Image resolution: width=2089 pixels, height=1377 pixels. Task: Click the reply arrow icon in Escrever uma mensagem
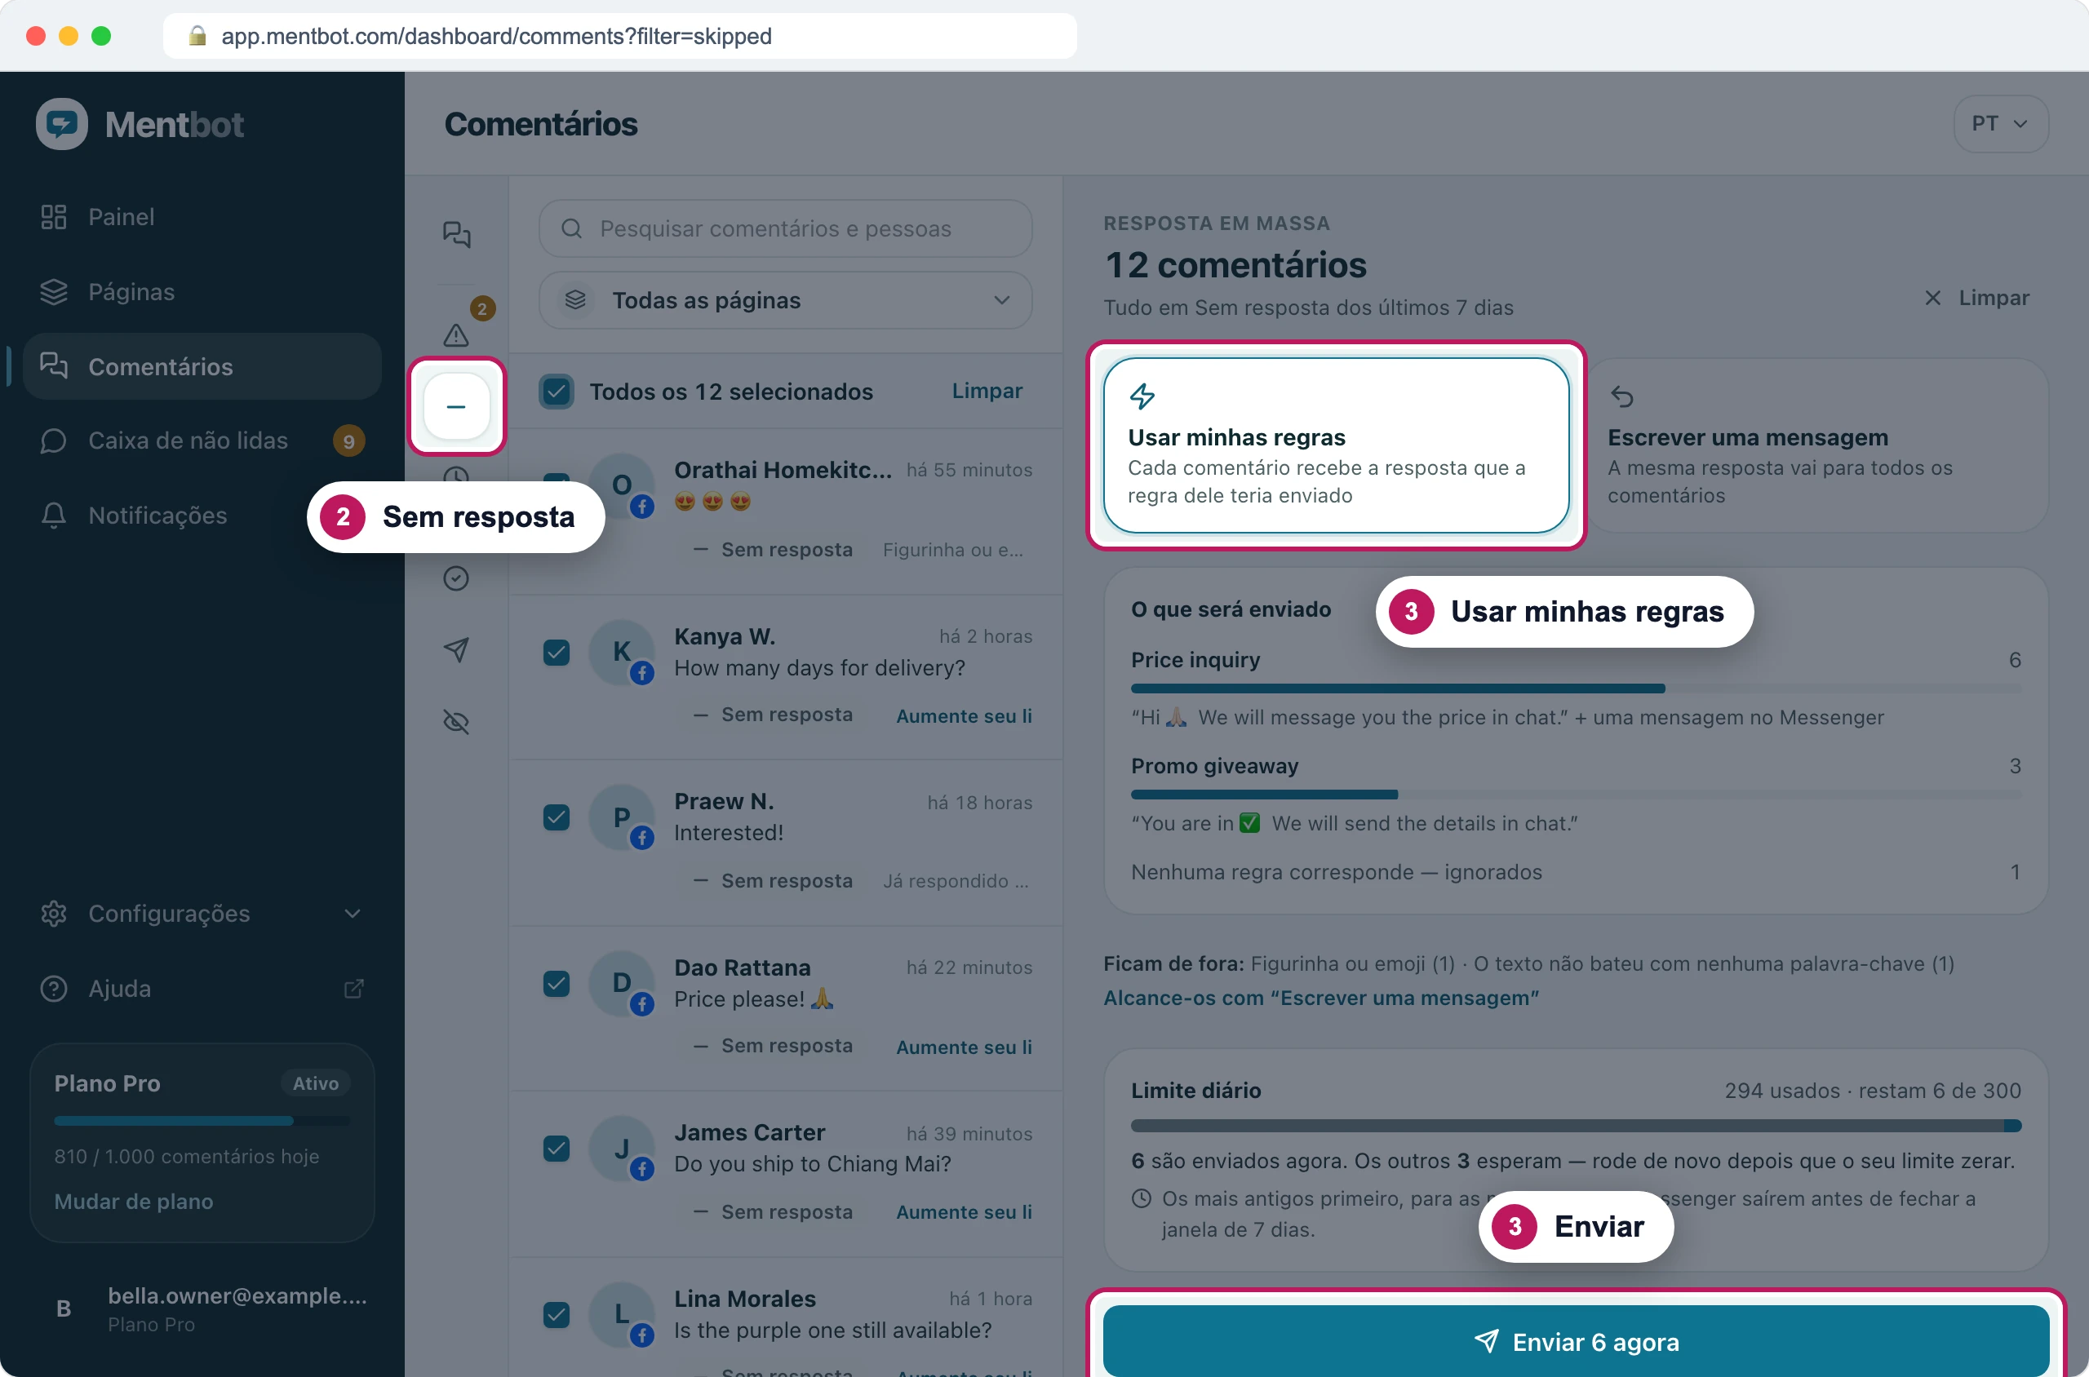(1621, 397)
